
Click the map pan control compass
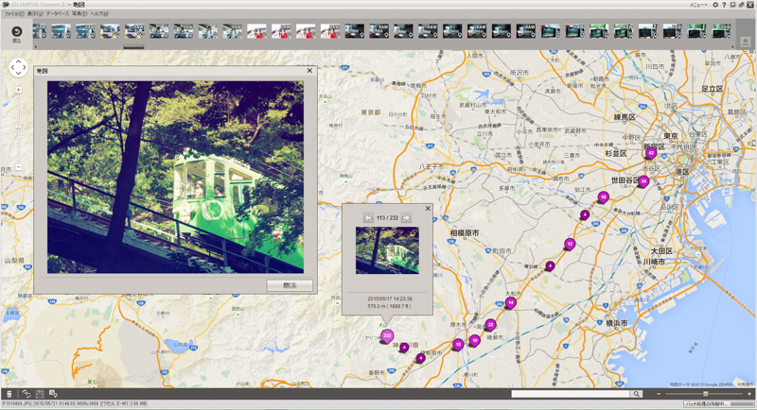pyautogui.click(x=18, y=67)
